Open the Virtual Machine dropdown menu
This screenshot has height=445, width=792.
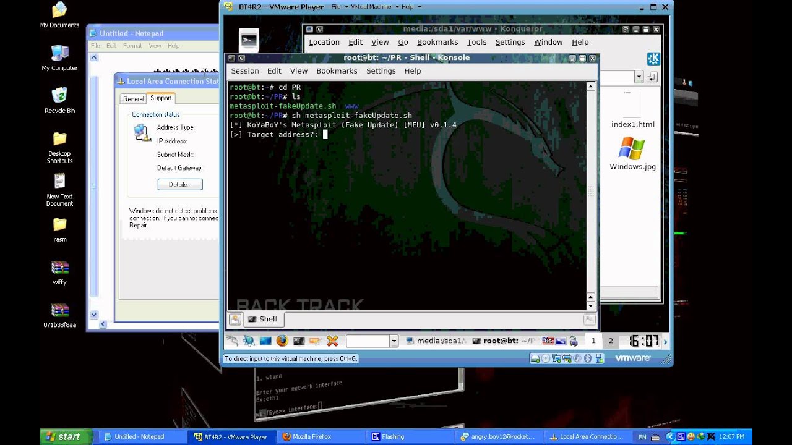(374, 7)
